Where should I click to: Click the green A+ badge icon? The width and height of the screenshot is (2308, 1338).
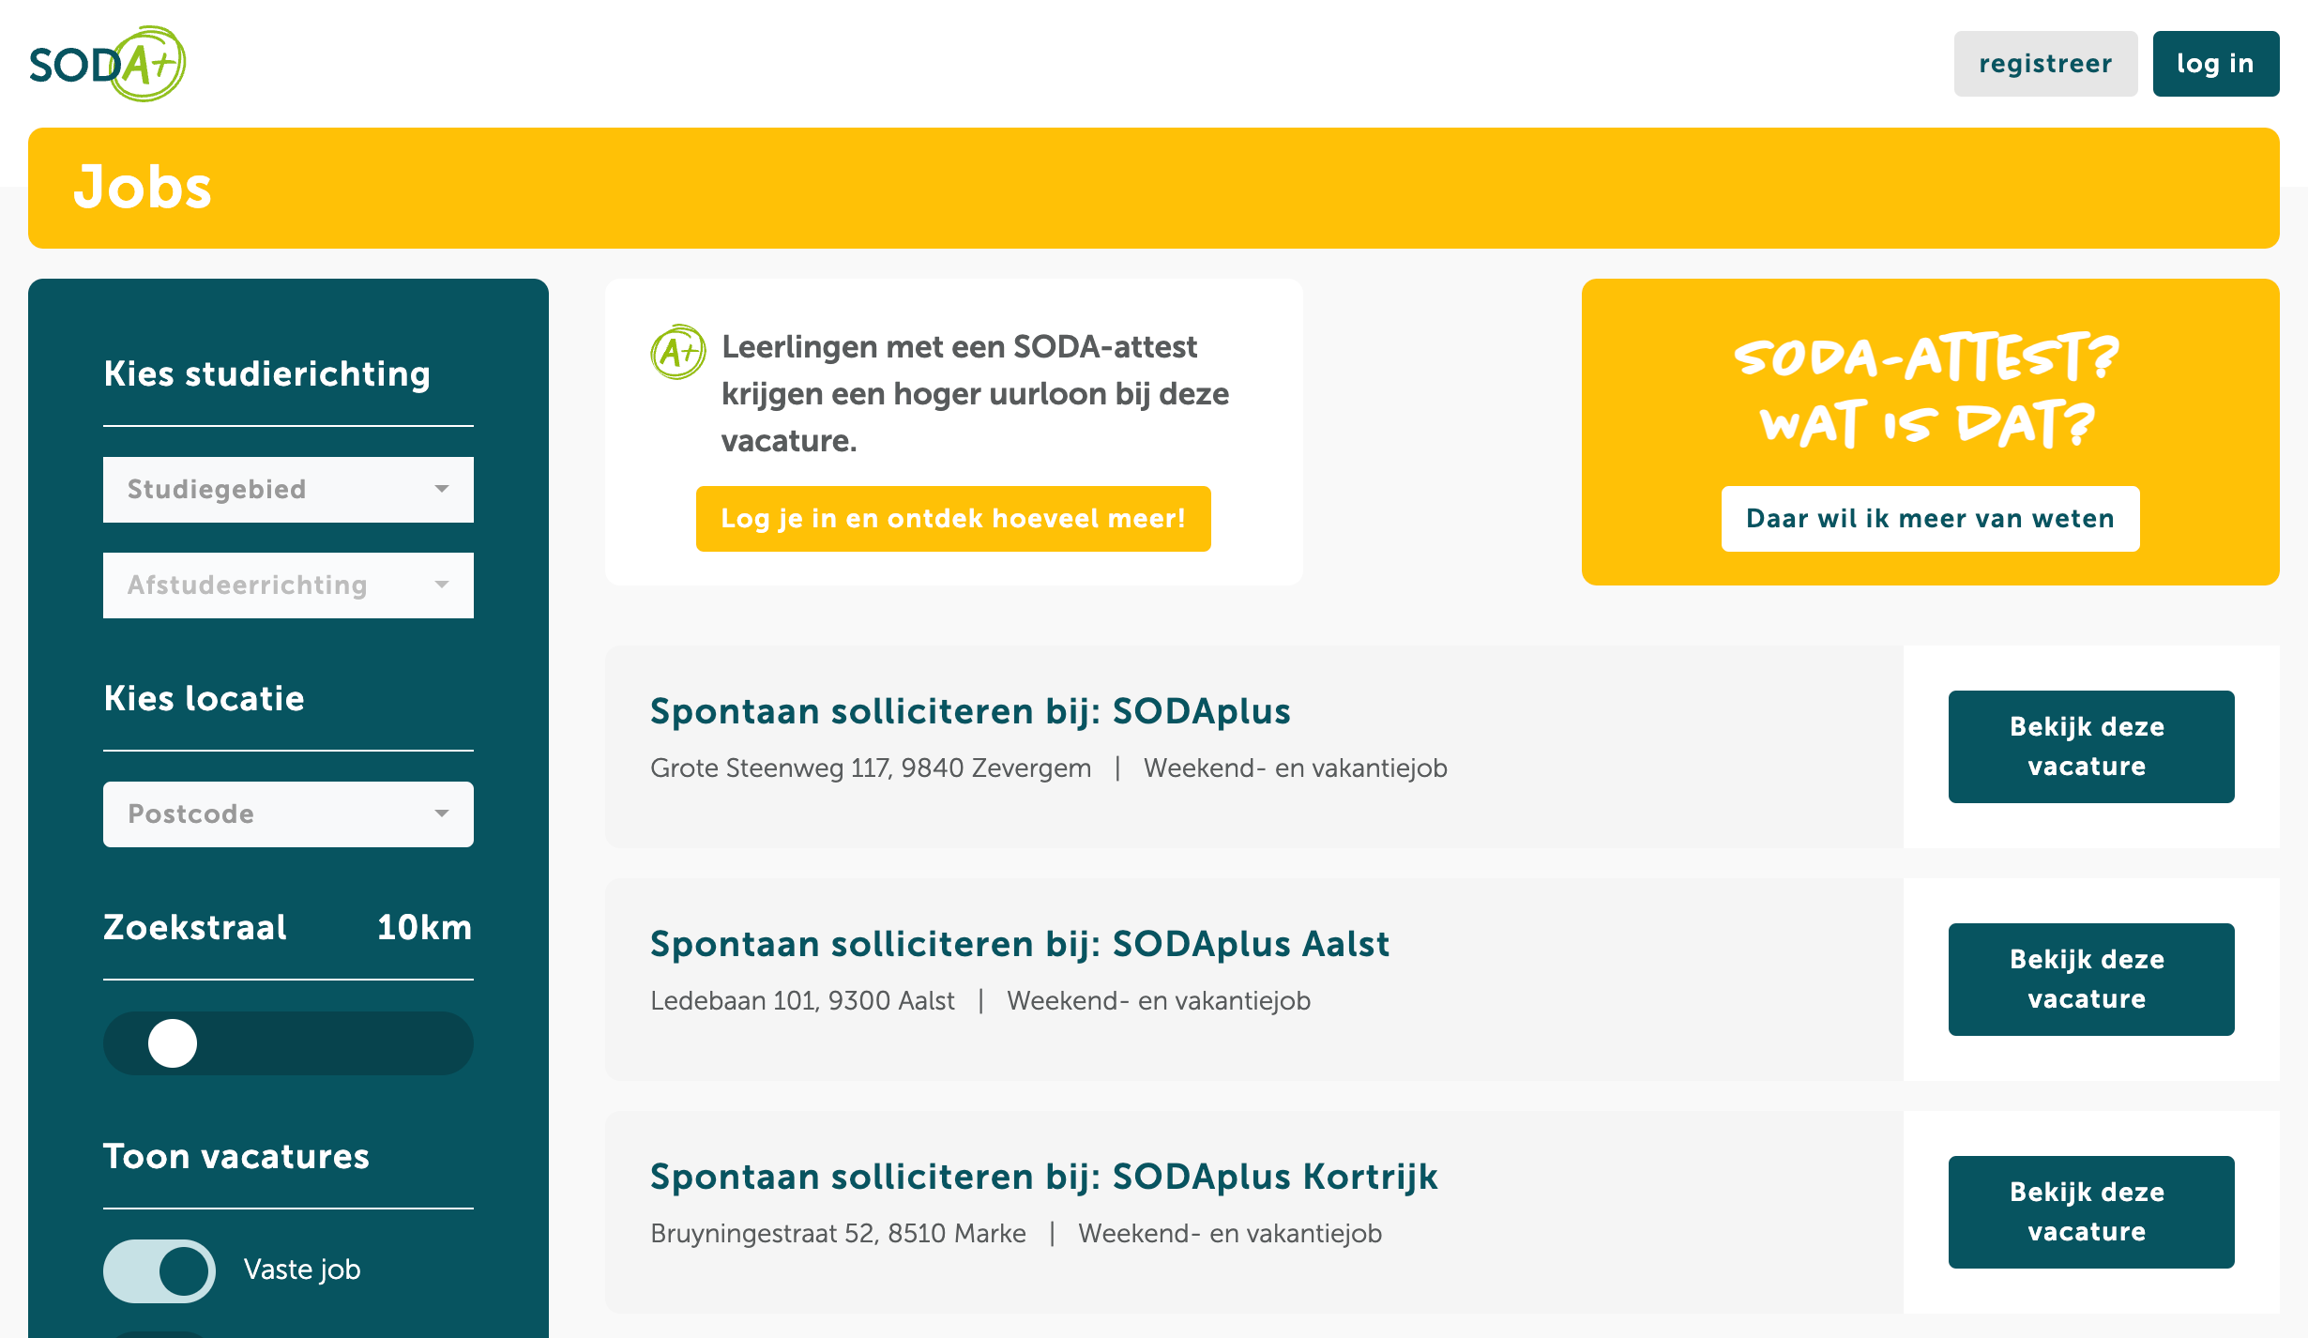(677, 352)
